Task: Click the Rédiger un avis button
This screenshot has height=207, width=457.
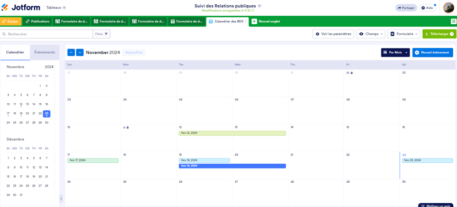Action: point(436,205)
